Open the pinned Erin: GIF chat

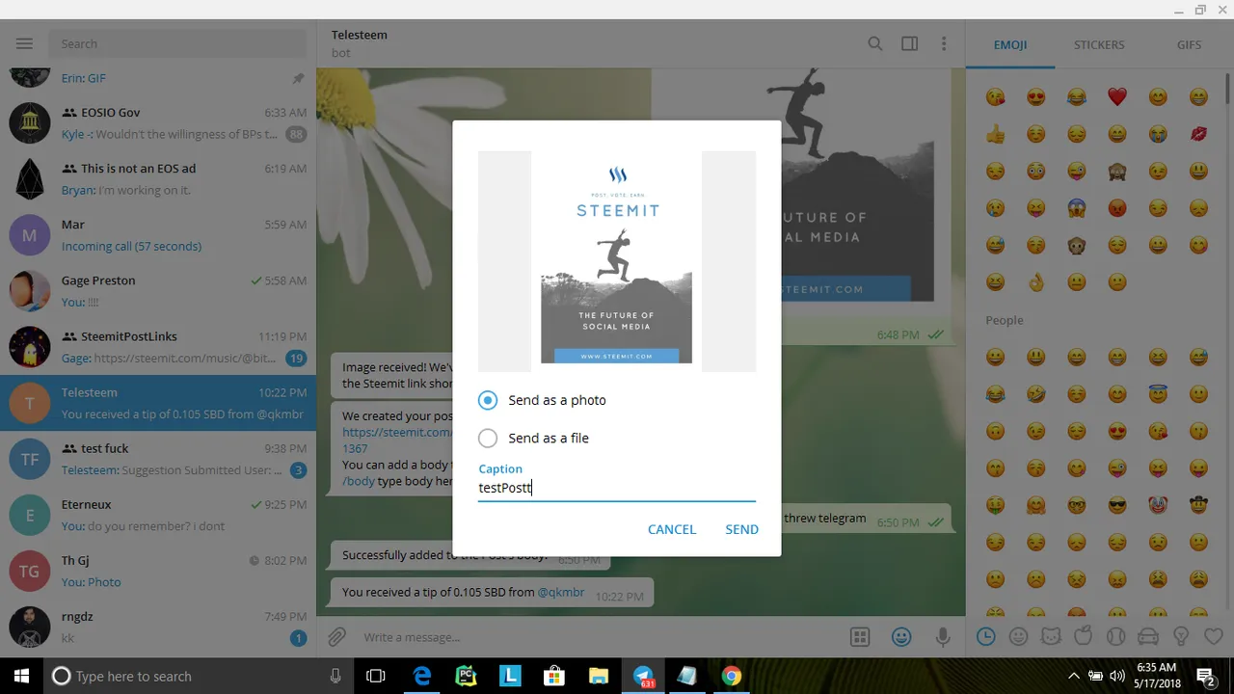(x=158, y=79)
